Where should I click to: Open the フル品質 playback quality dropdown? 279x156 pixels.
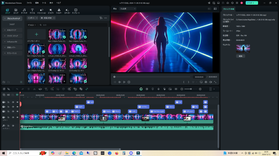[128, 9]
